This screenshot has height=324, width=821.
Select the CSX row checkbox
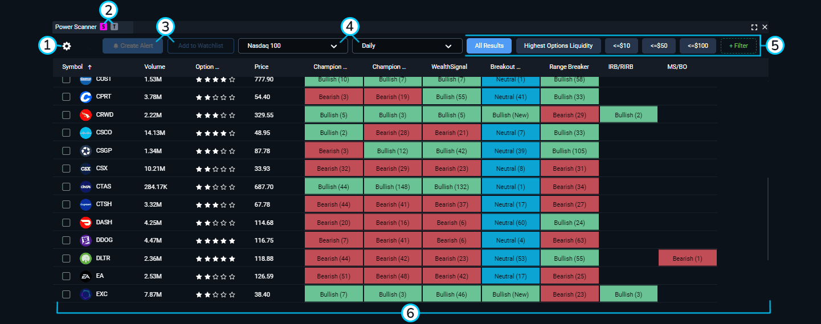click(66, 169)
